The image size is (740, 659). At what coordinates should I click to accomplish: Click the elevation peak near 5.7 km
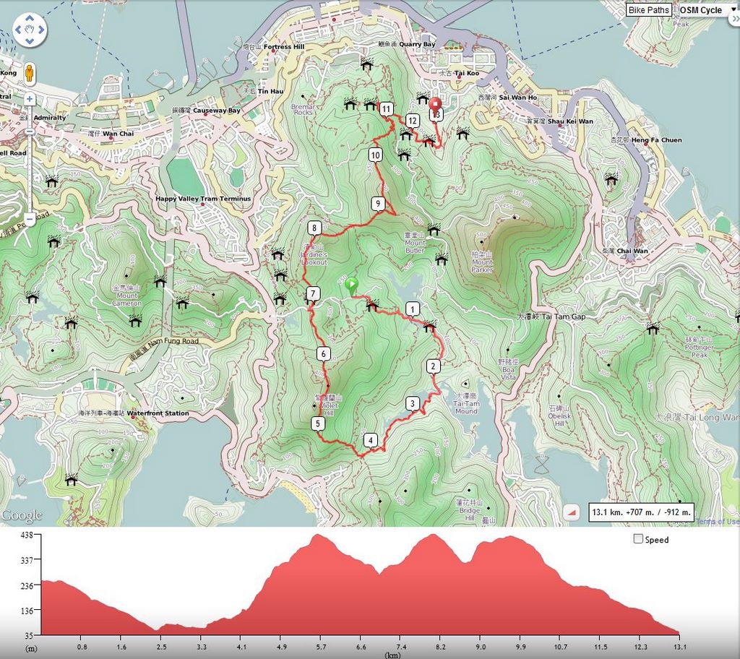(316, 536)
